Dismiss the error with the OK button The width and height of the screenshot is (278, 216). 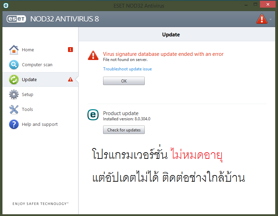[124, 81]
